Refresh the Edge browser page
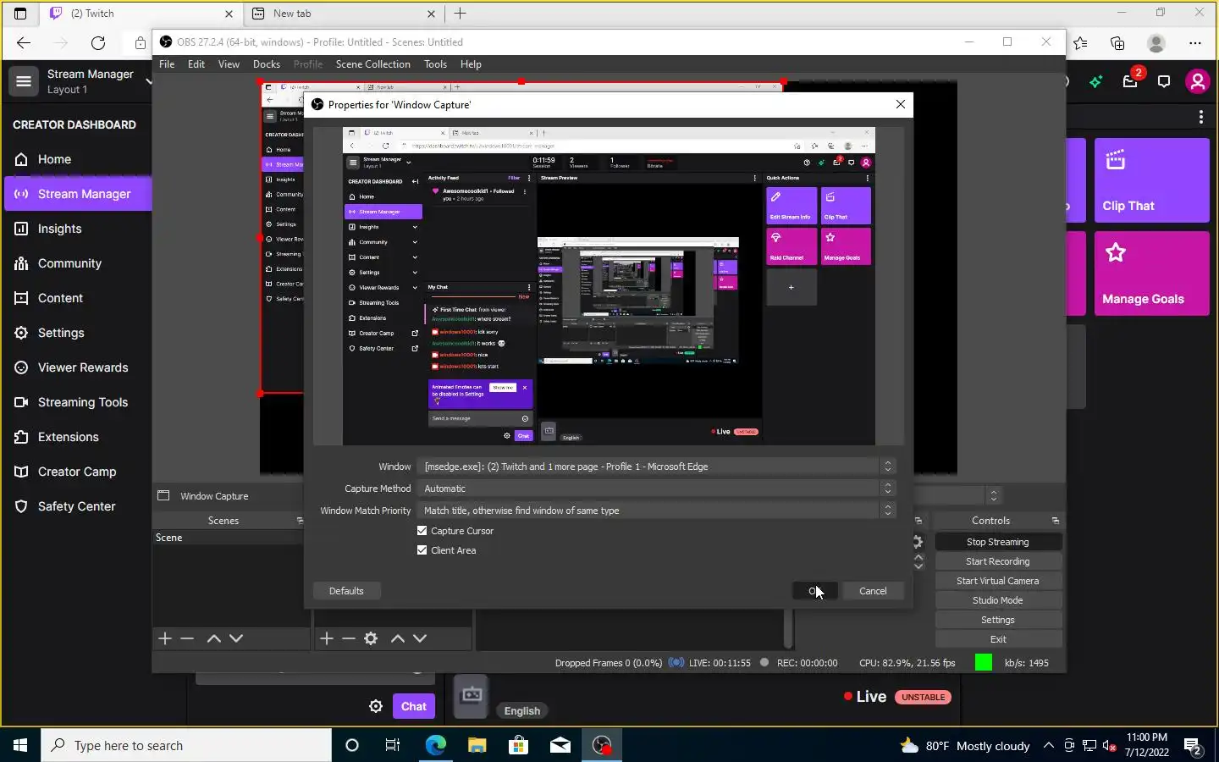Image resolution: width=1219 pixels, height=762 pixels. [x=98, y=42]
